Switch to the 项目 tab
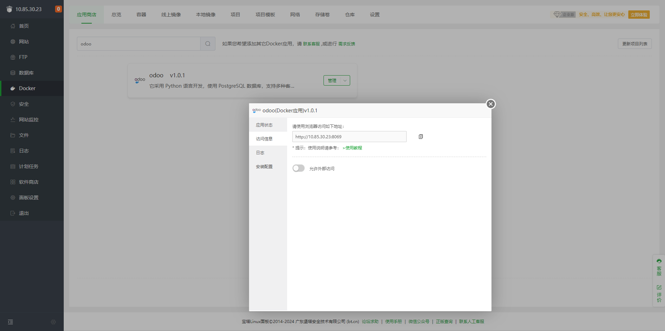The width and height of the screenshot is (665, 331). point(236,15)
